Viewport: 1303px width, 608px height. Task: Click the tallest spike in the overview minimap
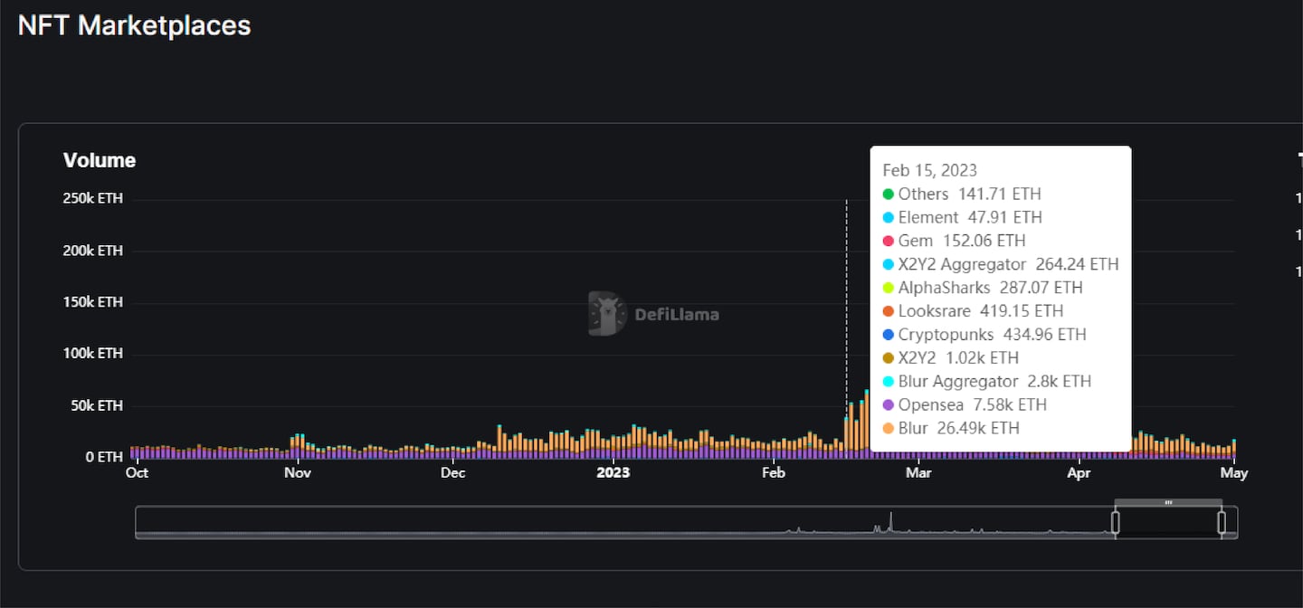click(x=890, y=520)
